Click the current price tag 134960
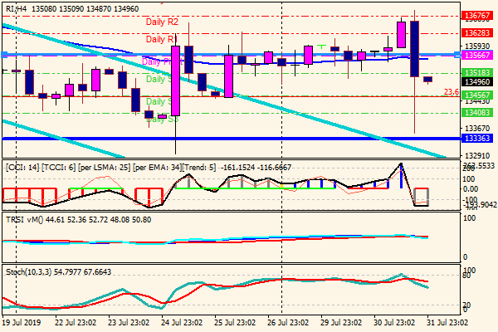 (x=476, y=82)
